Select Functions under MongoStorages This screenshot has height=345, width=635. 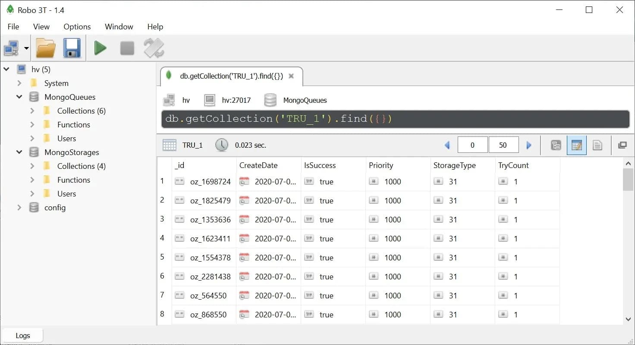(74, 180)
